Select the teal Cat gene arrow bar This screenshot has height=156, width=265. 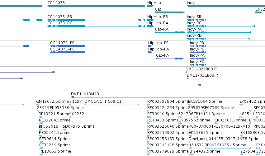pyautogui.click(x=170, y=12)
